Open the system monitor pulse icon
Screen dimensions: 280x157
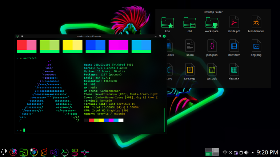click(x=85, y=152)
